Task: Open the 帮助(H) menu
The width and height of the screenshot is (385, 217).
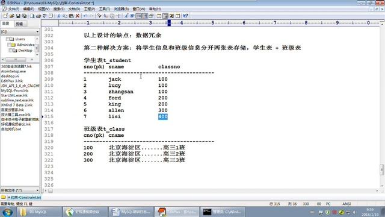Action: [155, 9]
